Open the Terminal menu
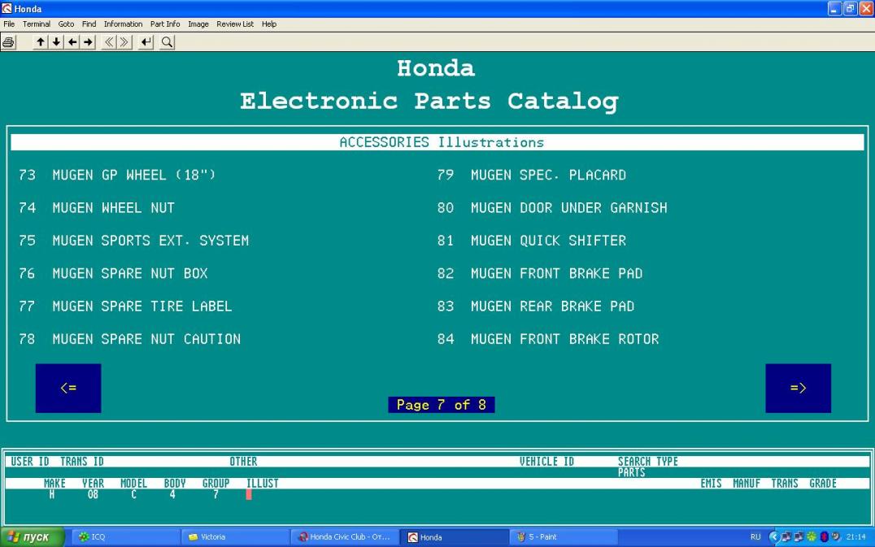Viewport: 875px width, 547px height. [x=37, y=24]
